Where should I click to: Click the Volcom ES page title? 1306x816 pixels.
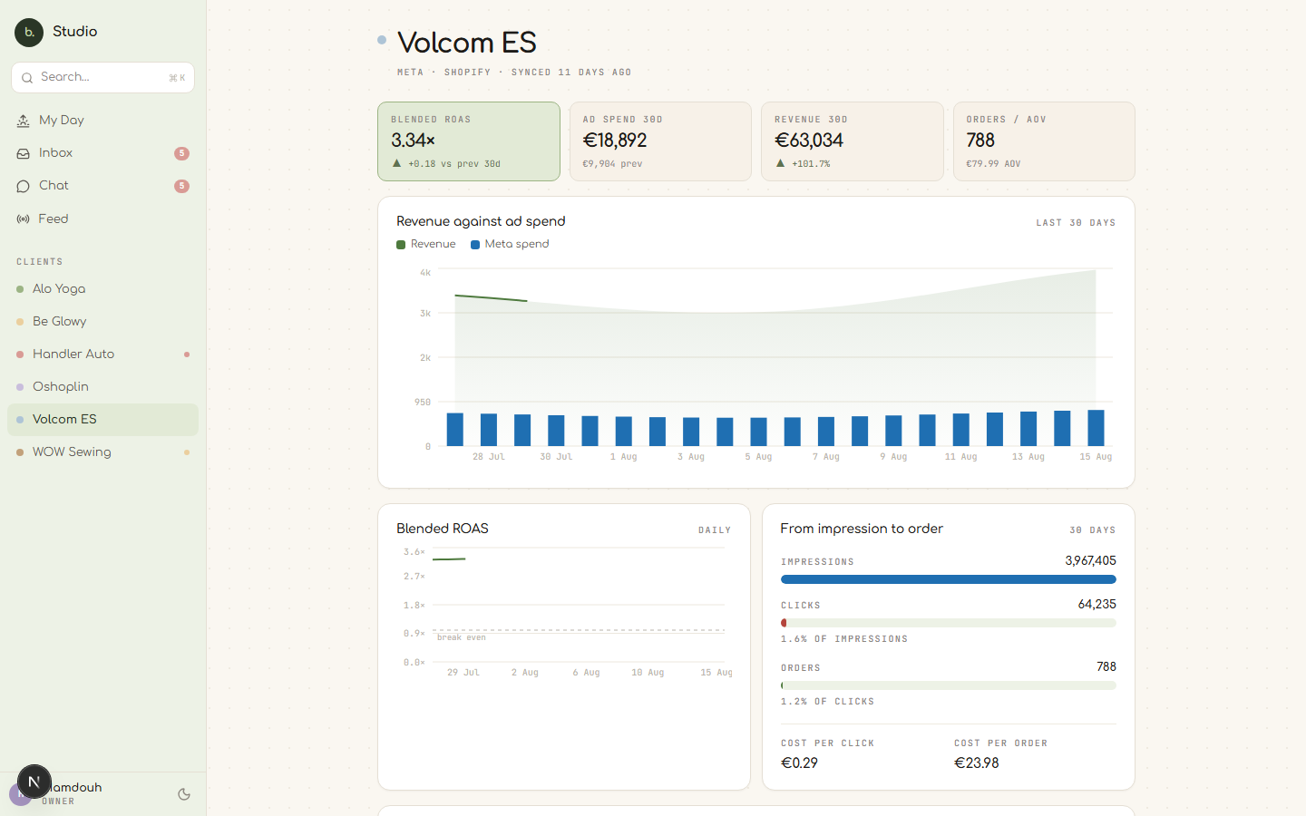point(467,43)
